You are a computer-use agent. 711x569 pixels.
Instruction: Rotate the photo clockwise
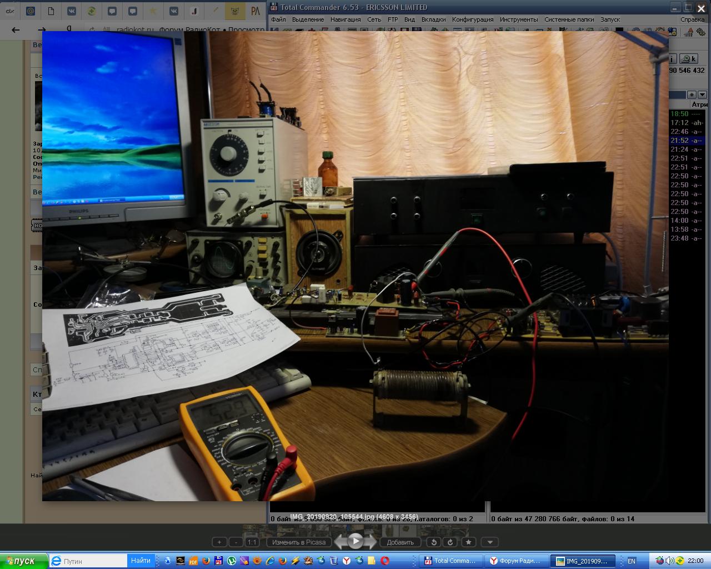point(450,542)
